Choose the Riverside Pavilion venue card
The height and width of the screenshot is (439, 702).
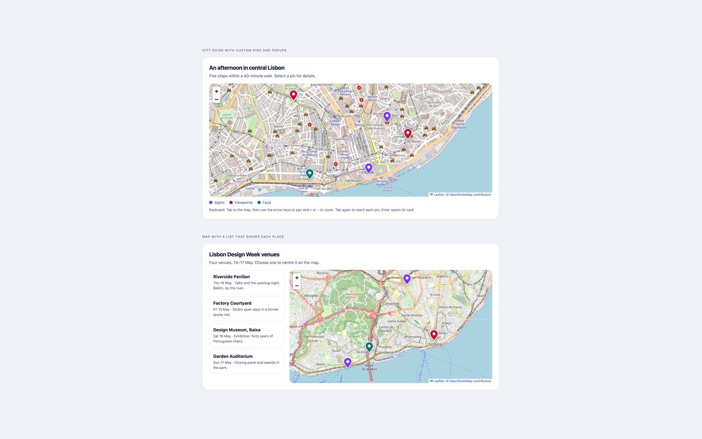point(247,282)
